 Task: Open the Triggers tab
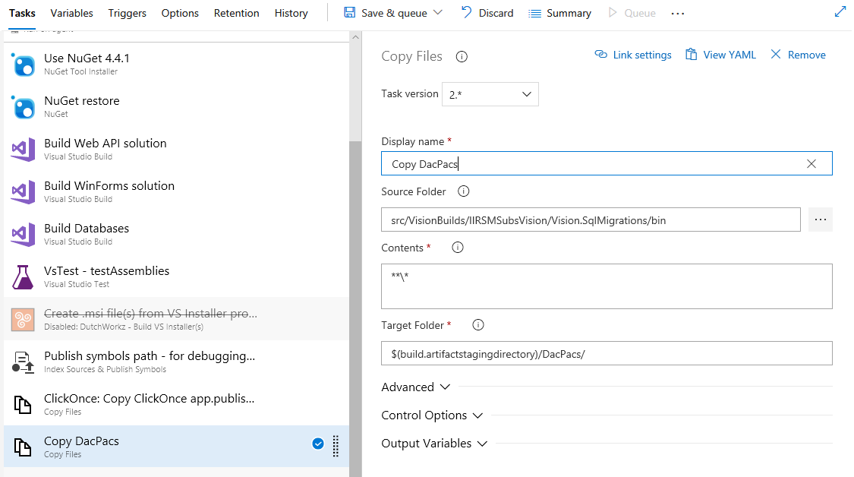point(127,13)
